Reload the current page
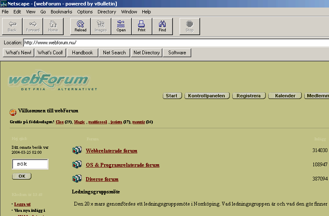This screenshot has width=329, height=216. [x=80, y=26]
